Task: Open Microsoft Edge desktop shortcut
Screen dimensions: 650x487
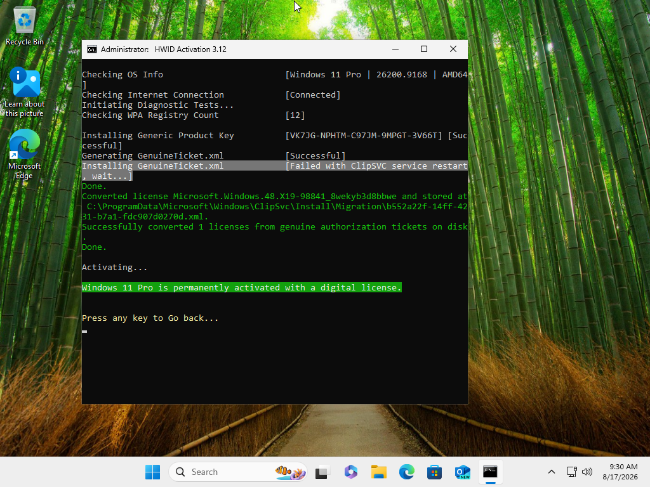Action: (x=25, y=155)
